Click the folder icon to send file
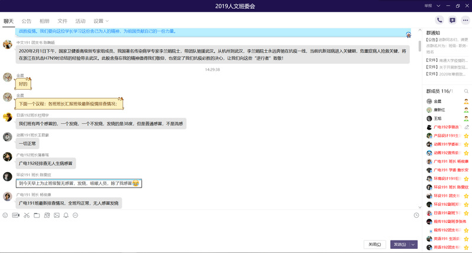 pyautogui.click(x=37, y=215)
